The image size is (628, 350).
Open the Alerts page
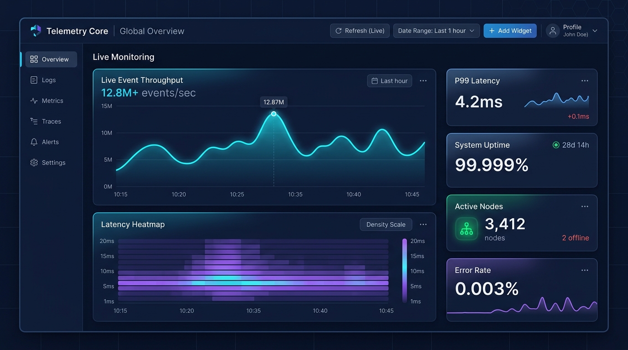click(x=51, y=142)
